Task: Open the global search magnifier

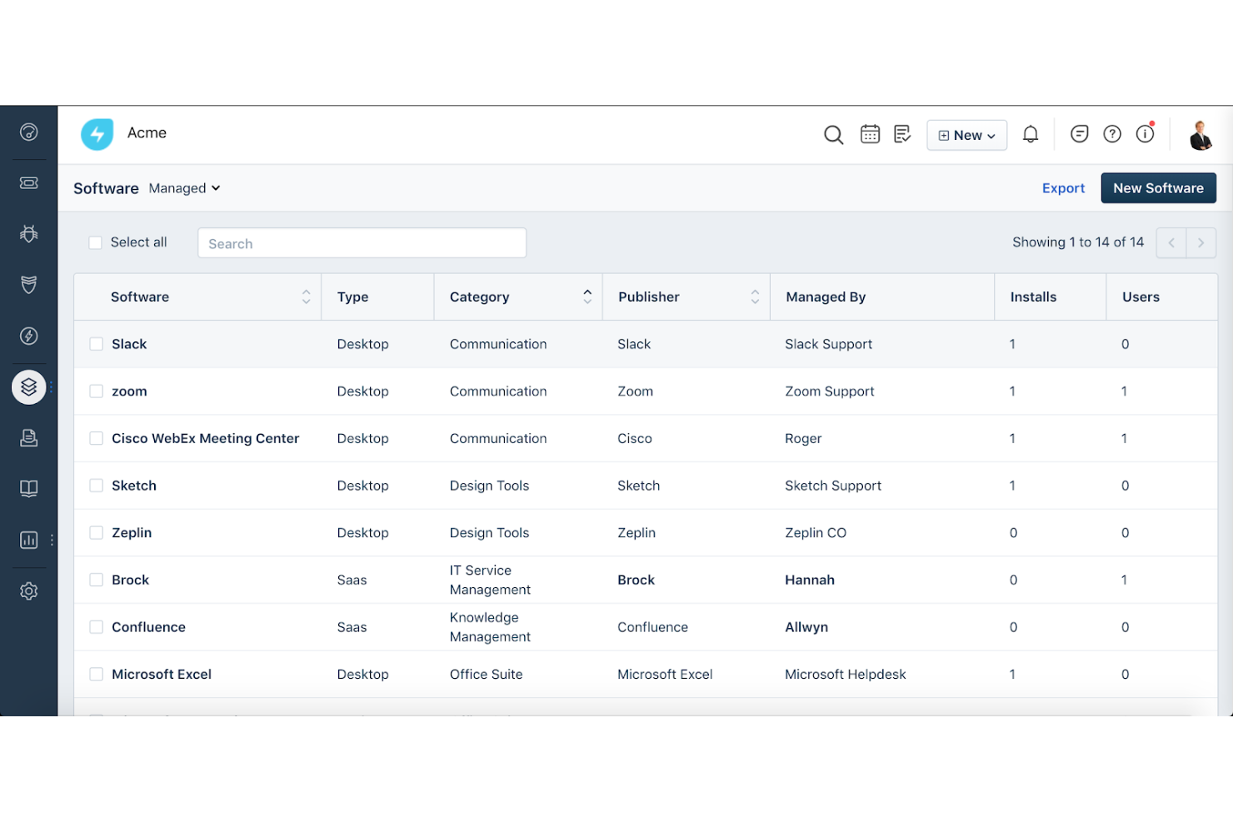Action: [833, 134]
